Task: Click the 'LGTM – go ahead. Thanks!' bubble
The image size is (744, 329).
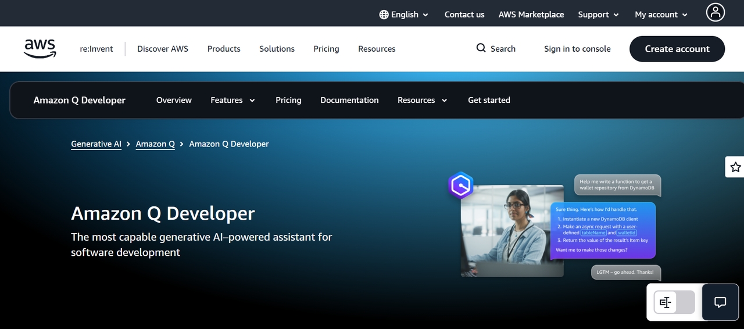Action: 626,272
